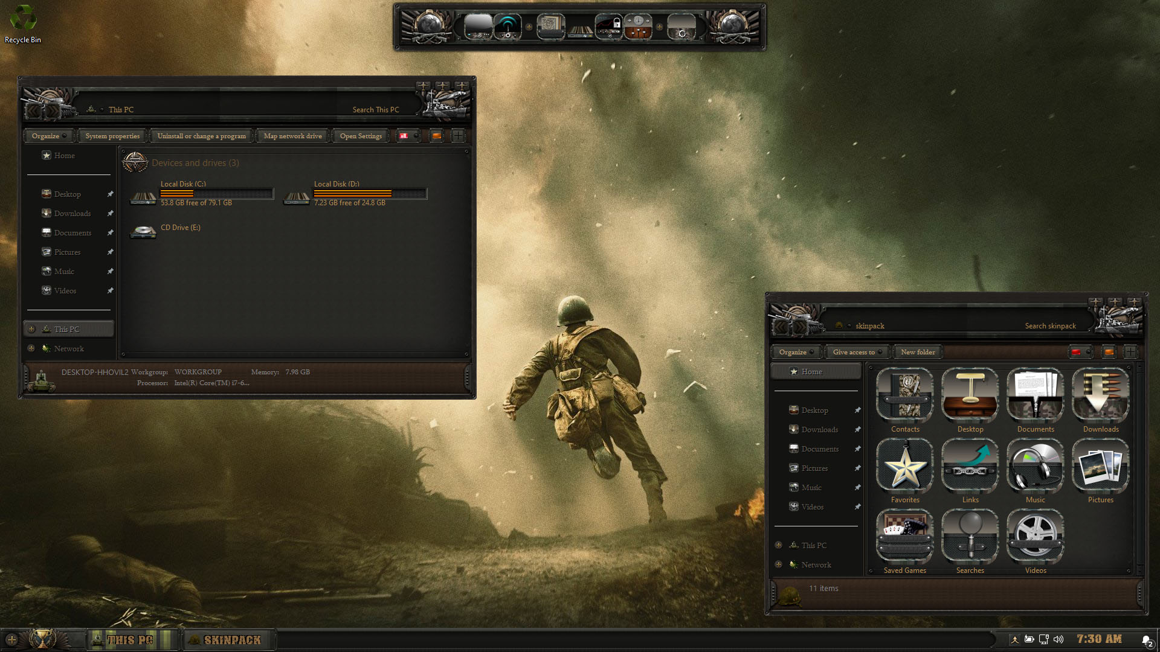This screenshot has width=1160, height=652.
Task: Open Organize menu in This PC window
Action: (48, 136)
